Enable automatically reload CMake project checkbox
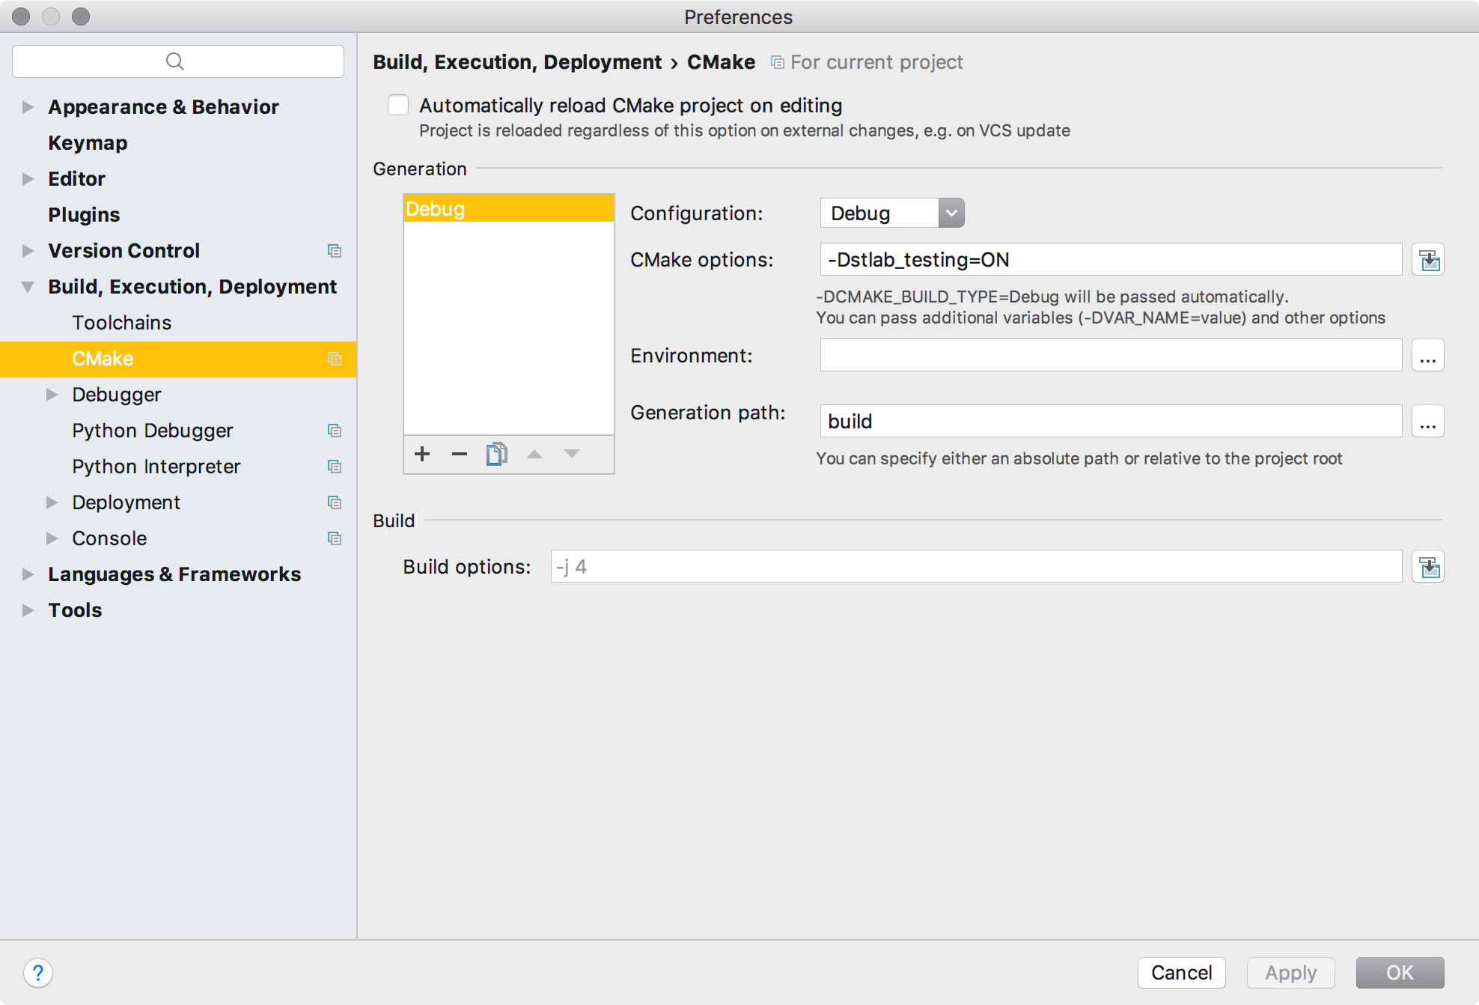 (x=400, y=104)
